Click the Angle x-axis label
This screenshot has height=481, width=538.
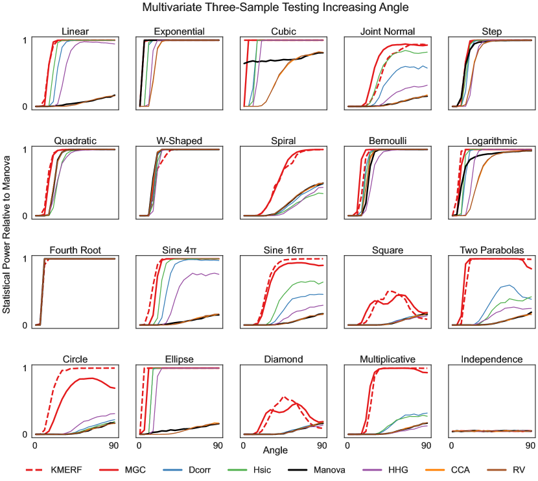pyautogui.click(x=275, y=449)
